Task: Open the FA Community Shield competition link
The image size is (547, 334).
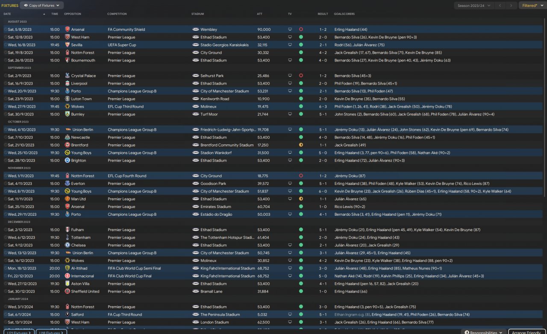Action: (126, 29)
